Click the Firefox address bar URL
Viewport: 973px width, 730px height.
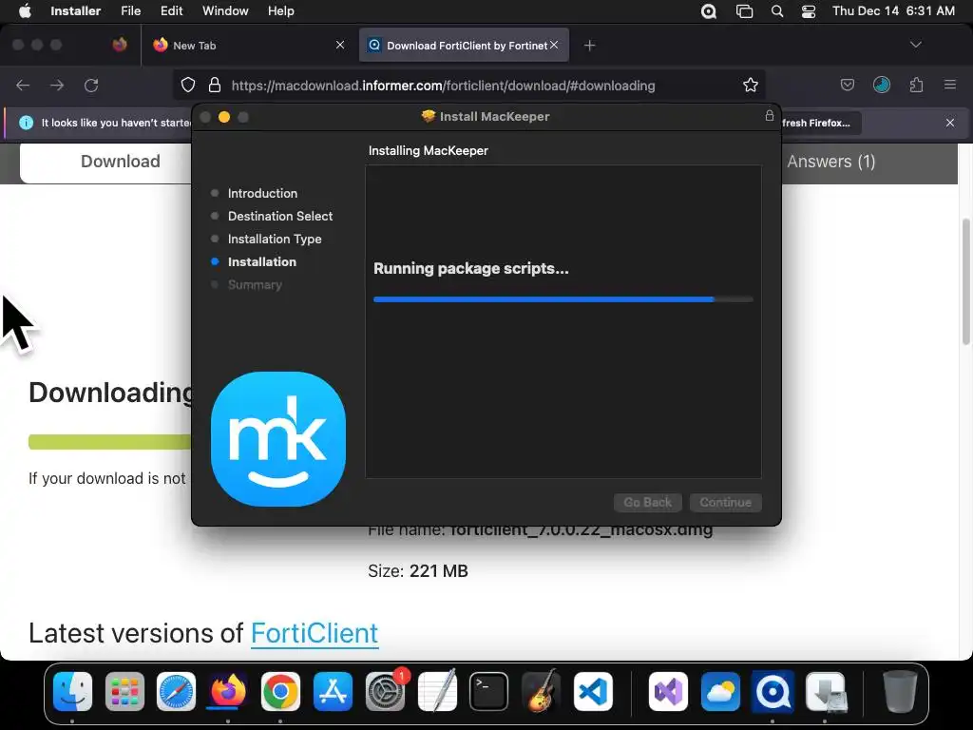pyautogui.click(x=443, y=86)
